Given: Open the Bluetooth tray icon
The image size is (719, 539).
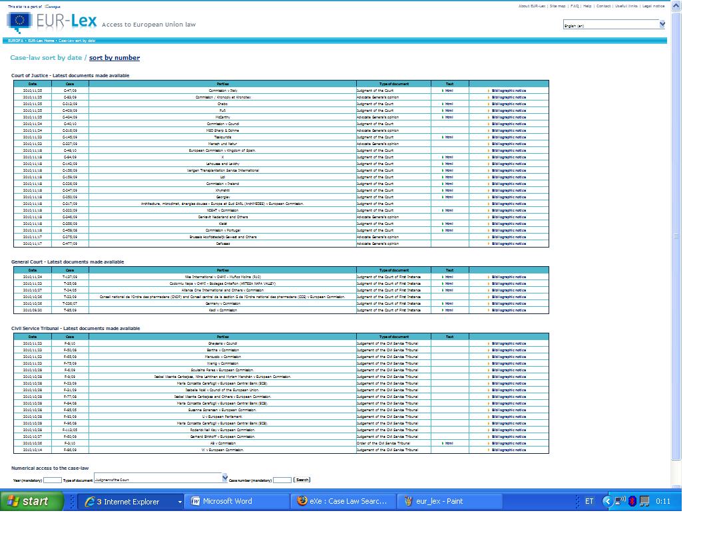Looking at the screenshot, I should [632, 501].
